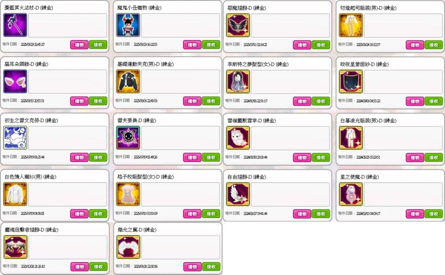Screen dimensions: 445x275
Task: Click green 接收 button for the fire staff
Action: (98, 45)
